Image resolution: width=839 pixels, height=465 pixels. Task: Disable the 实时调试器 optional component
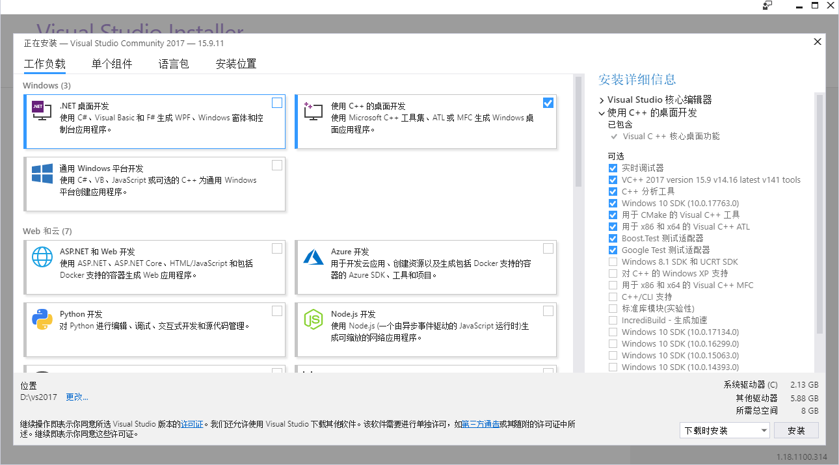(613, 168)
